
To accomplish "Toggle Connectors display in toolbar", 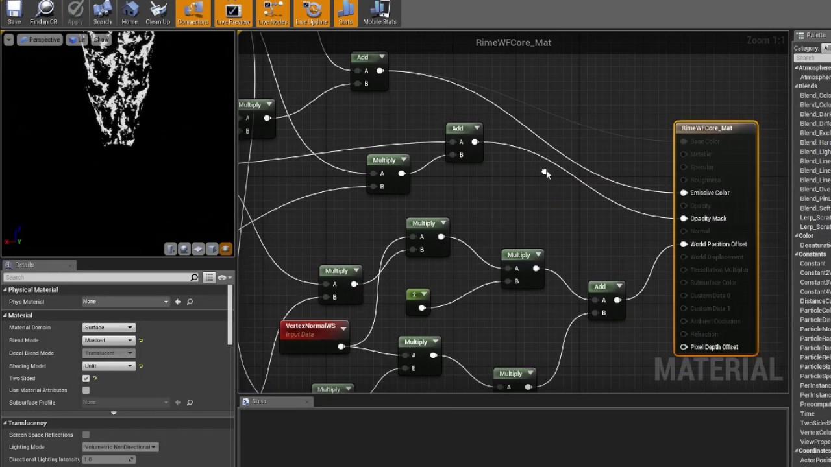I will coord(193,13).
